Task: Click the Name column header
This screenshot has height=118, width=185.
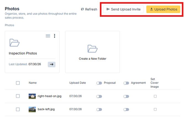Action: pos(33,83)
